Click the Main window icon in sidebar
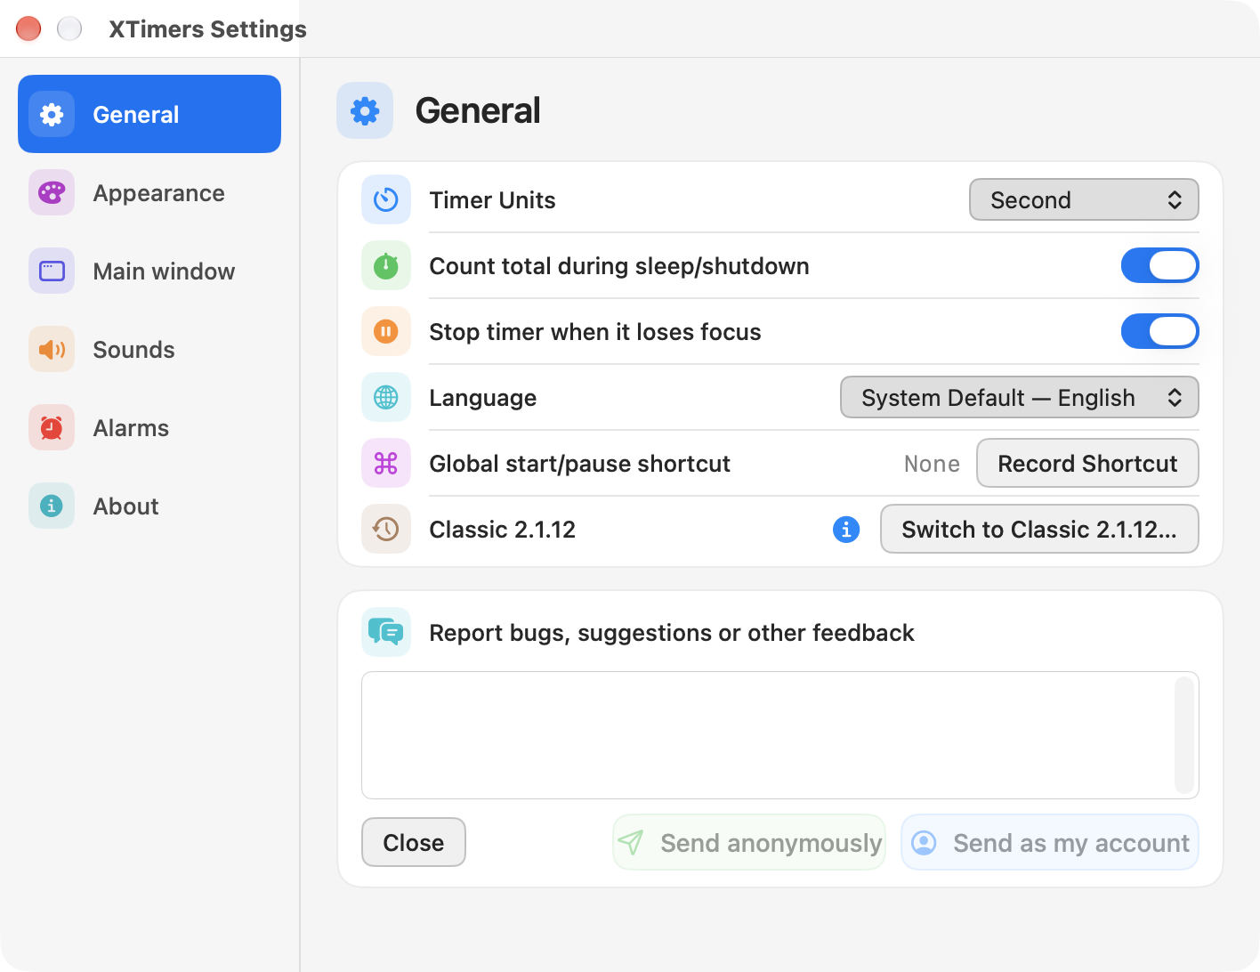The height and width of the screenshot is (972, 1260). (52, 271)
